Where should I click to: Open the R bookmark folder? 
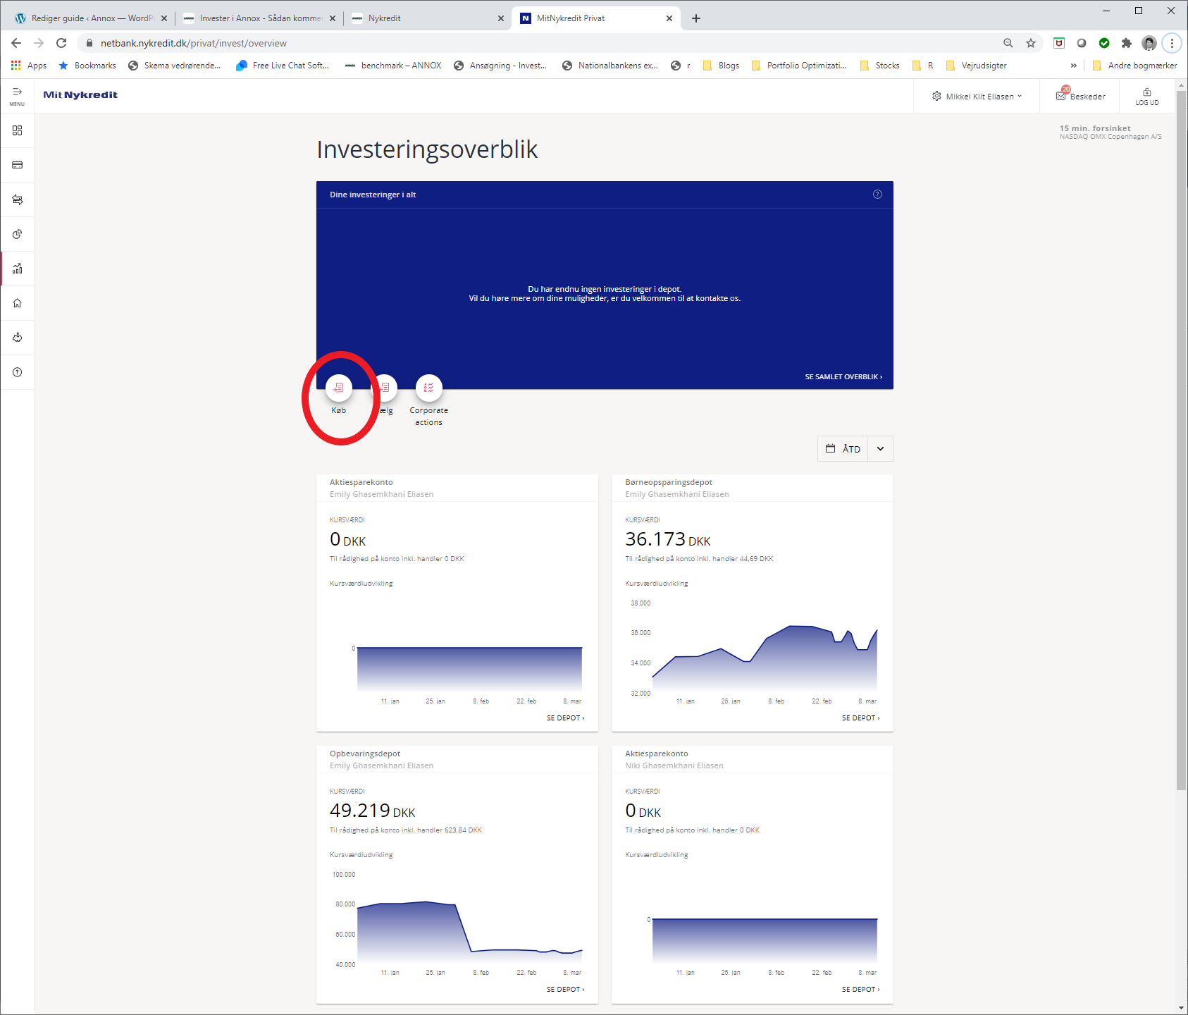pyautogui.click(x=923, y=66)
